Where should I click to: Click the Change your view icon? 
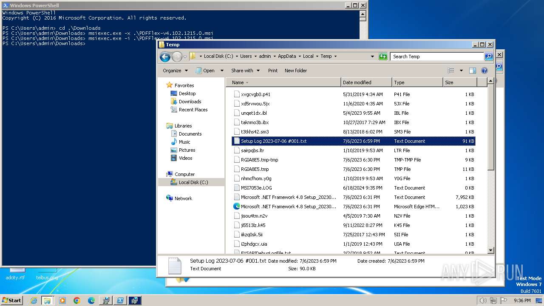click(x=450, y=71)
